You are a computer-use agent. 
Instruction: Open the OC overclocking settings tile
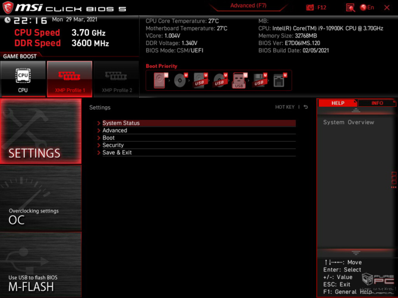(x=40, y=198)
